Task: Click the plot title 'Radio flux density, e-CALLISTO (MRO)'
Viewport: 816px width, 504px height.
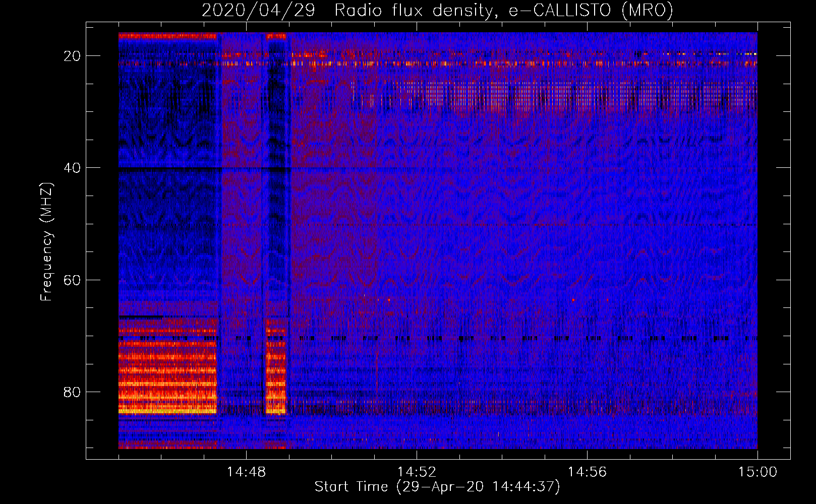Action: [504, 10]
